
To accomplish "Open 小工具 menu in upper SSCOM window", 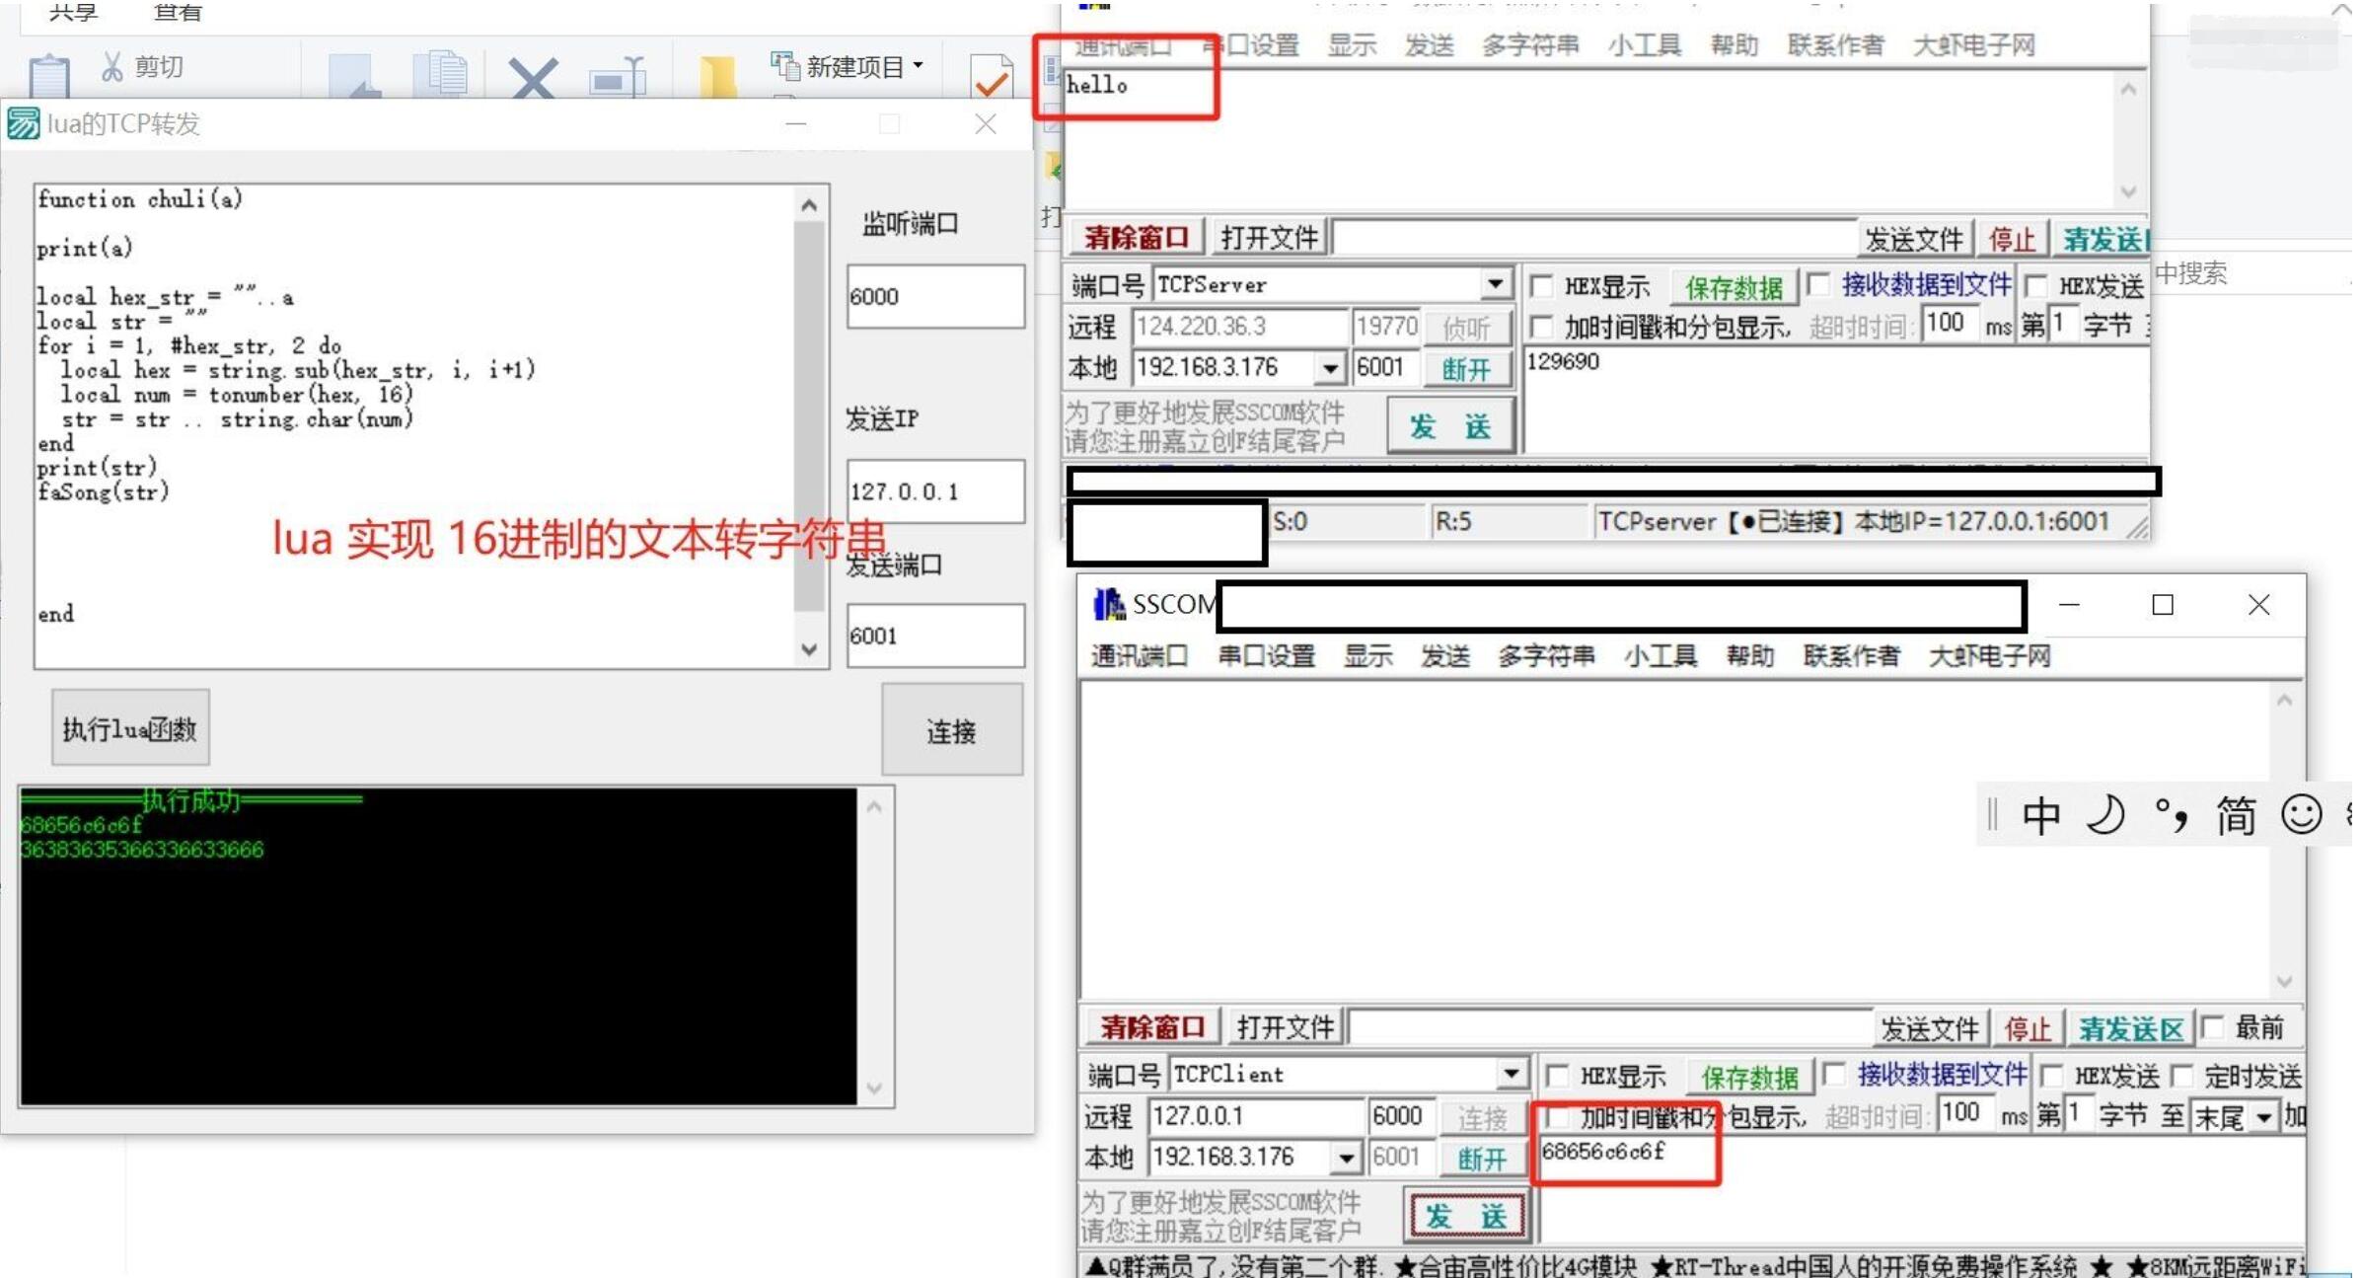I will point(1644,45).
